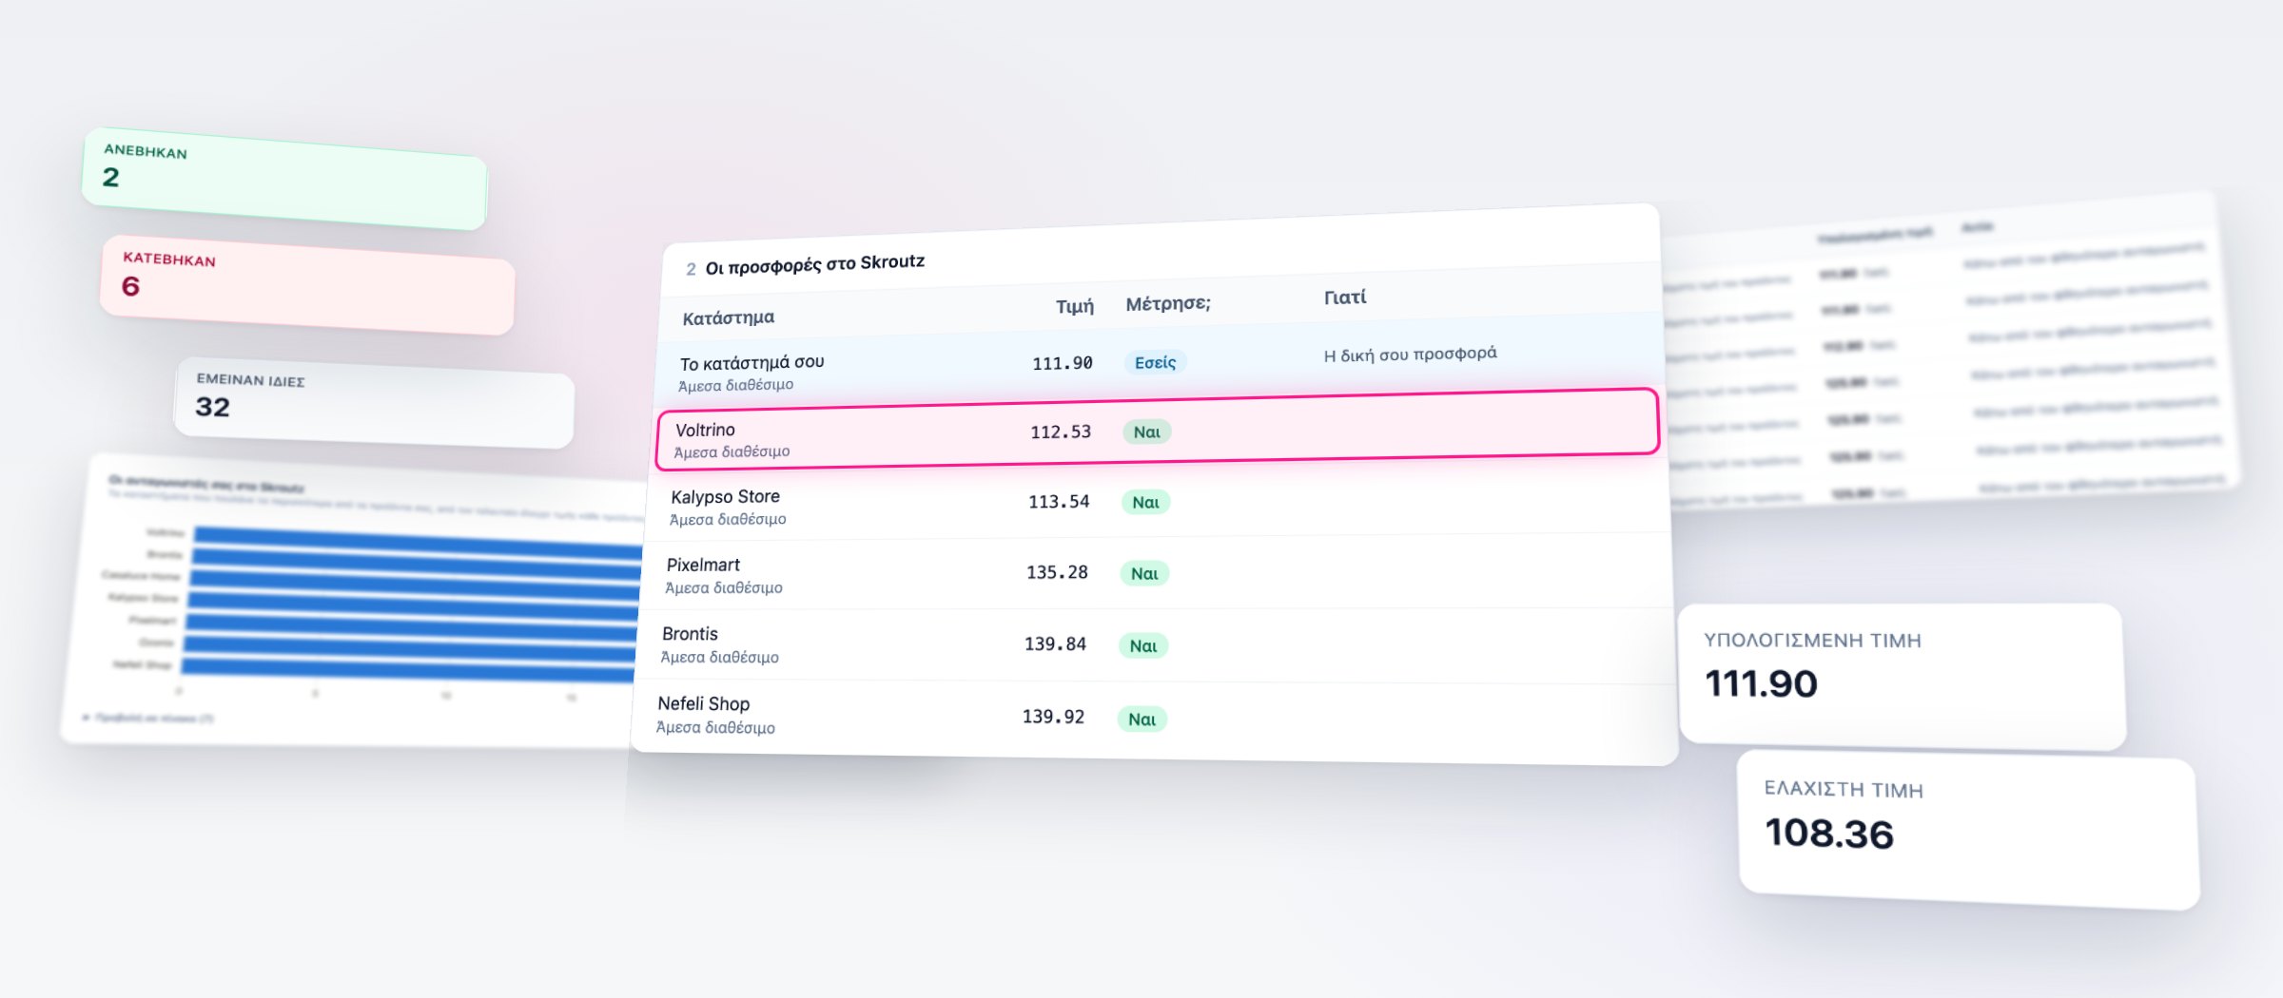
Task: Click the ΥΠΟΛΟΓΙΣΜΕΝΗ ΤΙΜΗ 111.90 card
Action: point(1902,676)
